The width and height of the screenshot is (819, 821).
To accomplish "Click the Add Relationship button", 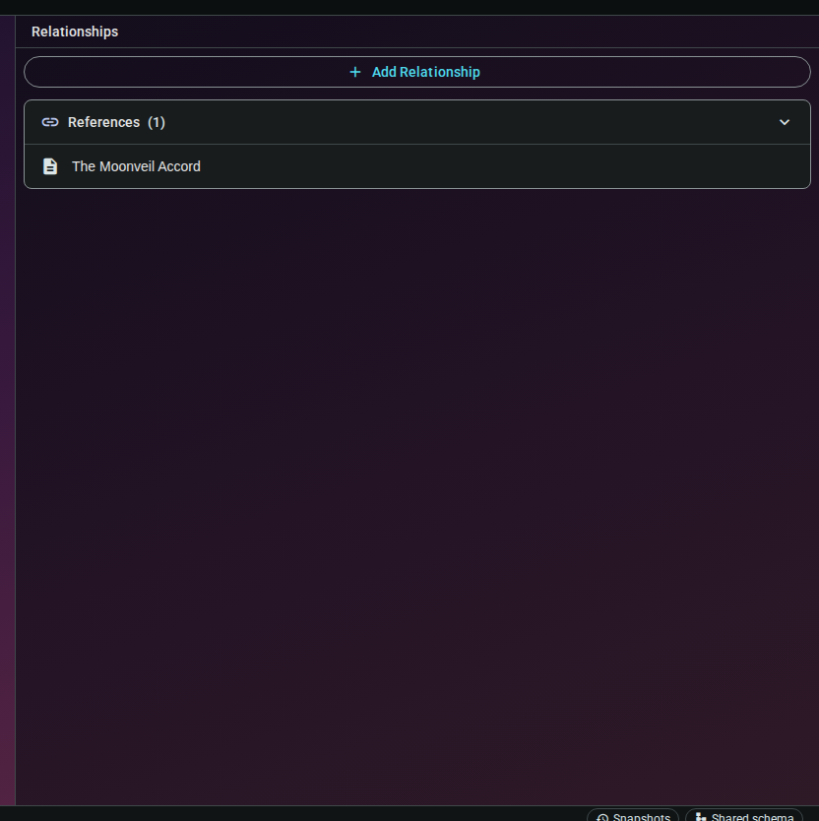I will click(x=416, y=72).
